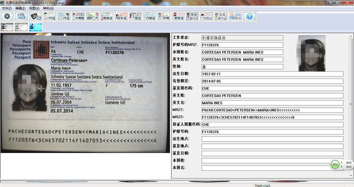Image resolution: width=354 pixels, height=187 pixels.
Task: Click the empty 签发地点 field
Action: click(x=272, y=146)
